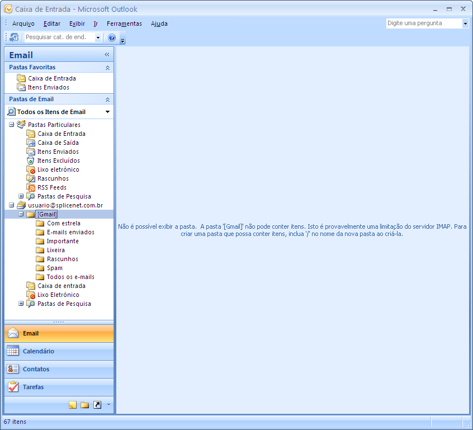
Task: Click the Pesquisar cat. de end. search field
Action: (x=60, y=37)
